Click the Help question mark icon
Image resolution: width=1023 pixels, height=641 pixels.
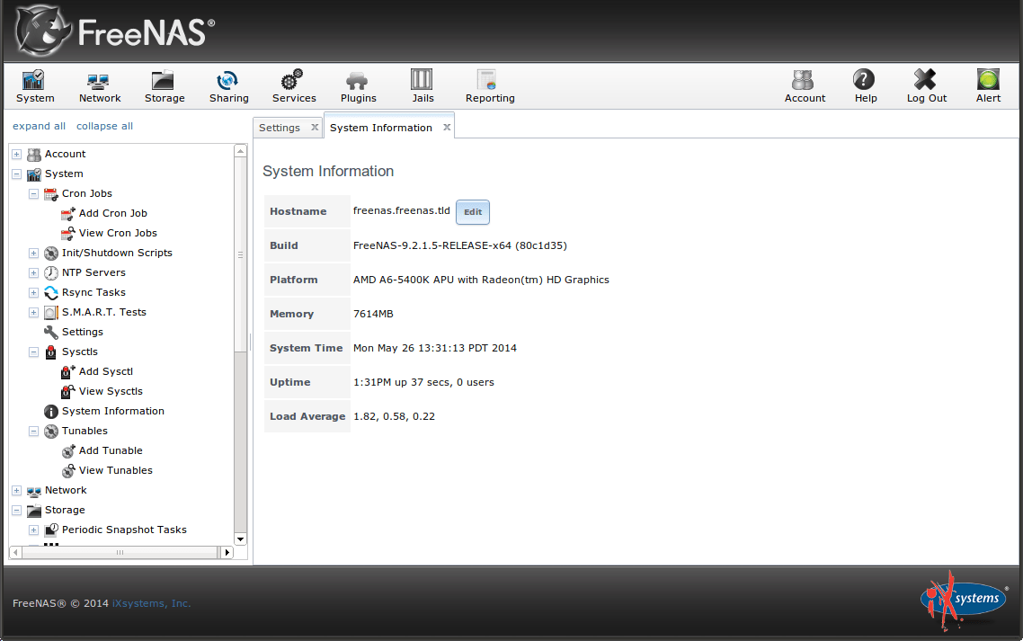(864, 85)
